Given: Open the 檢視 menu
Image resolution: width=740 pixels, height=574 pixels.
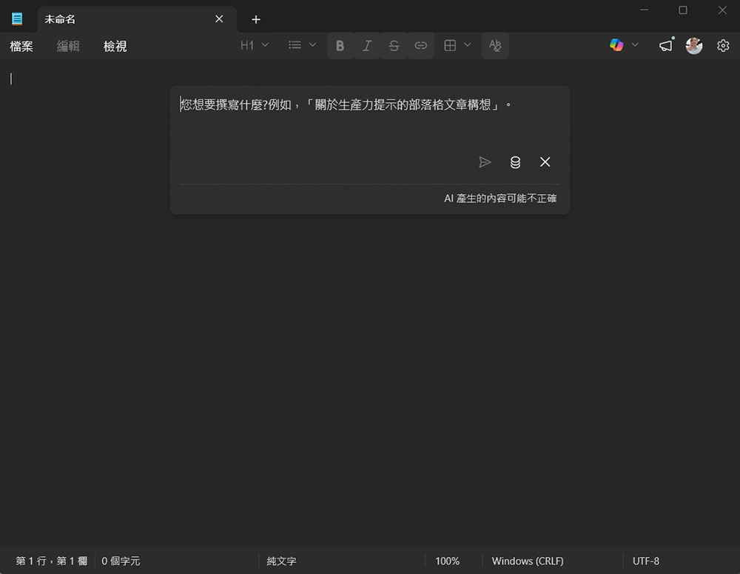Looking at the screenshot, I should 115,46.
